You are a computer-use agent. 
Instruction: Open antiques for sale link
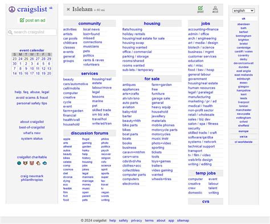(129, 85)
